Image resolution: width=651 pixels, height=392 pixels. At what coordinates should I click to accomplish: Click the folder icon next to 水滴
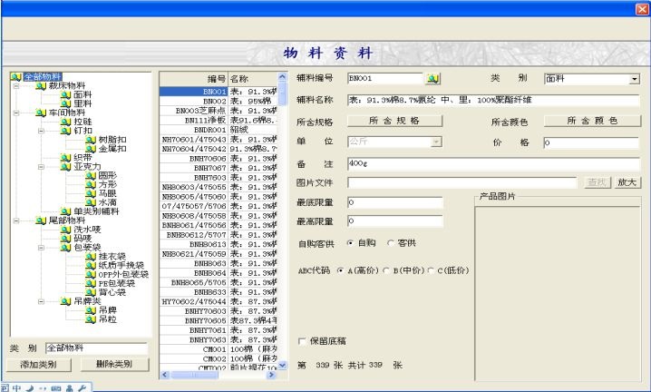[x=91, y=202]
